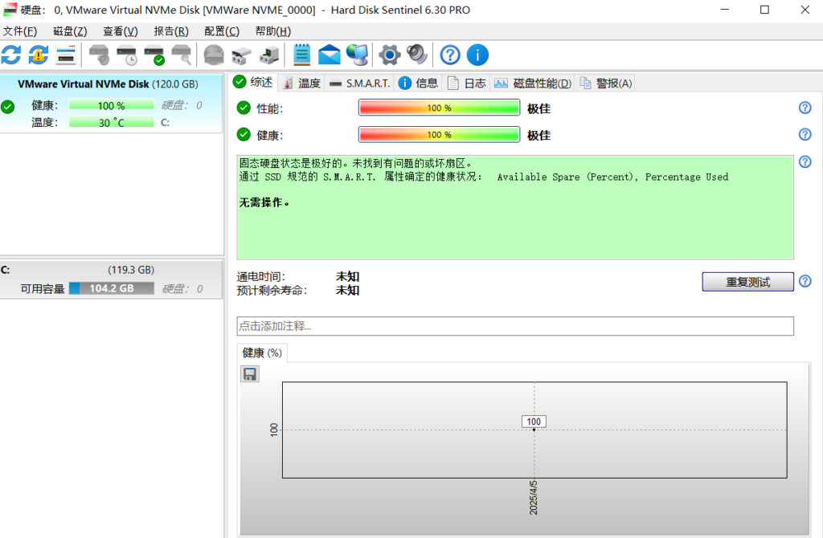This screenshot has height=538, width=823.
Task: Click the 100 data point label on graph
Action: tap(534, 422)
